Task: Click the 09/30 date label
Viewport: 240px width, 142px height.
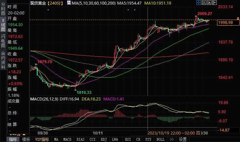Action: (x=43, y=133)
